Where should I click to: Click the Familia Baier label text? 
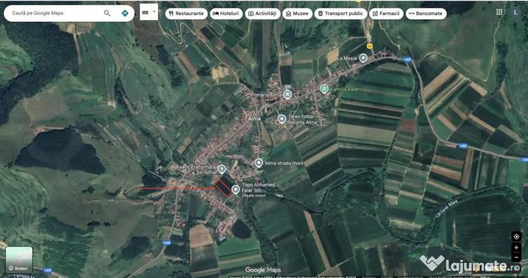(344, 89)
